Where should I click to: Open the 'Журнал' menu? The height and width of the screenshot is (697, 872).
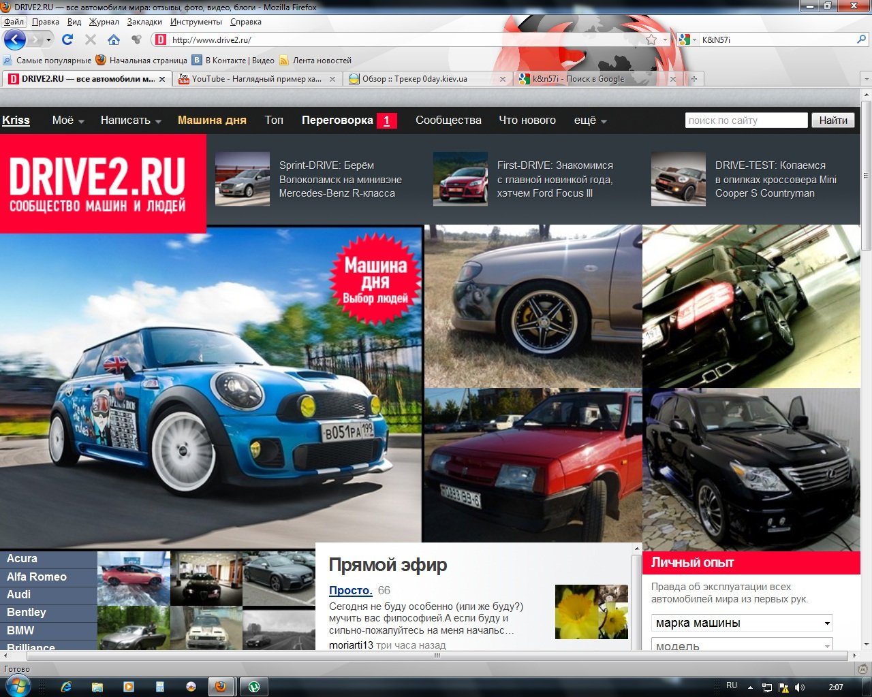(x=104, y=22)
